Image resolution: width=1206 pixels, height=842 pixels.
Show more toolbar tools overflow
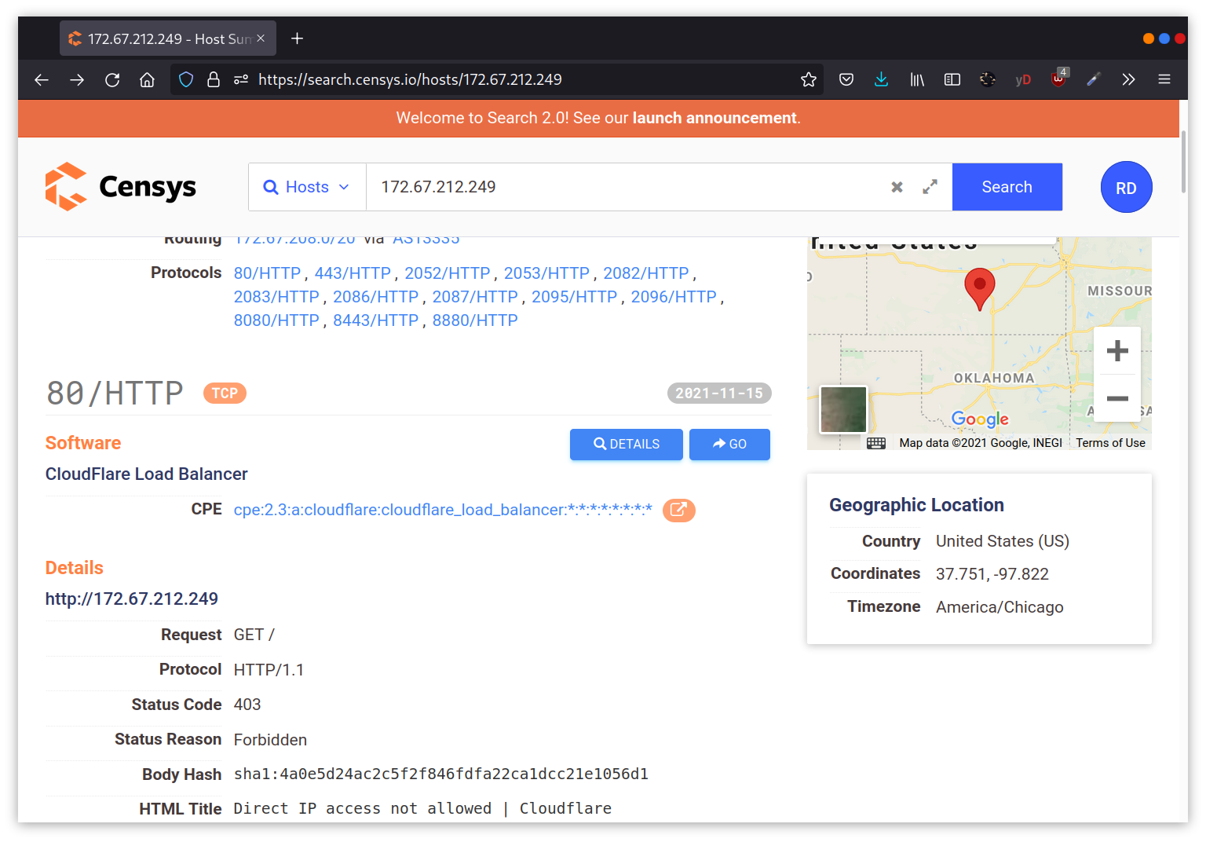click(1128, 79)
